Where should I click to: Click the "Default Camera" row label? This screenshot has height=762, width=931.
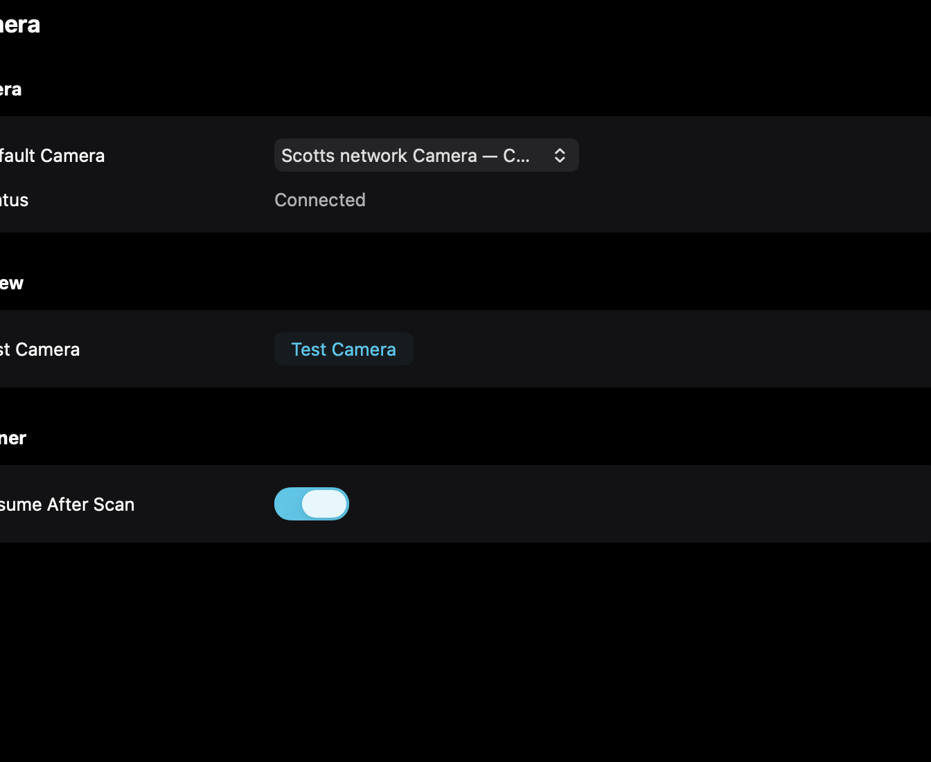(x=52, y=156)
